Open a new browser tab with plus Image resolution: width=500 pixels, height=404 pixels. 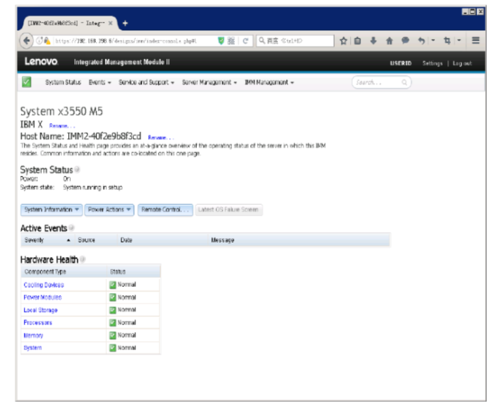click(x=125, y=23)
